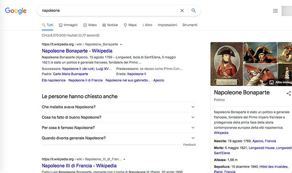Open top middle Napoleon painting thumbnail
Screen dimensions: 292x173
click(x=260, y=52)
